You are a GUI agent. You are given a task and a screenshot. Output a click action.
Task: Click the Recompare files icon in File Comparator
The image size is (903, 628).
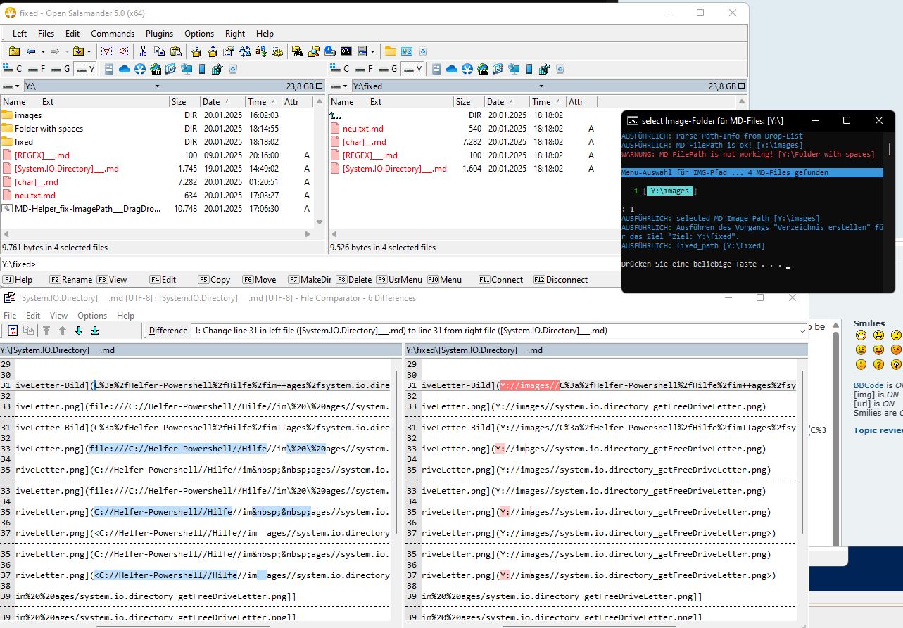pos(13,331)
